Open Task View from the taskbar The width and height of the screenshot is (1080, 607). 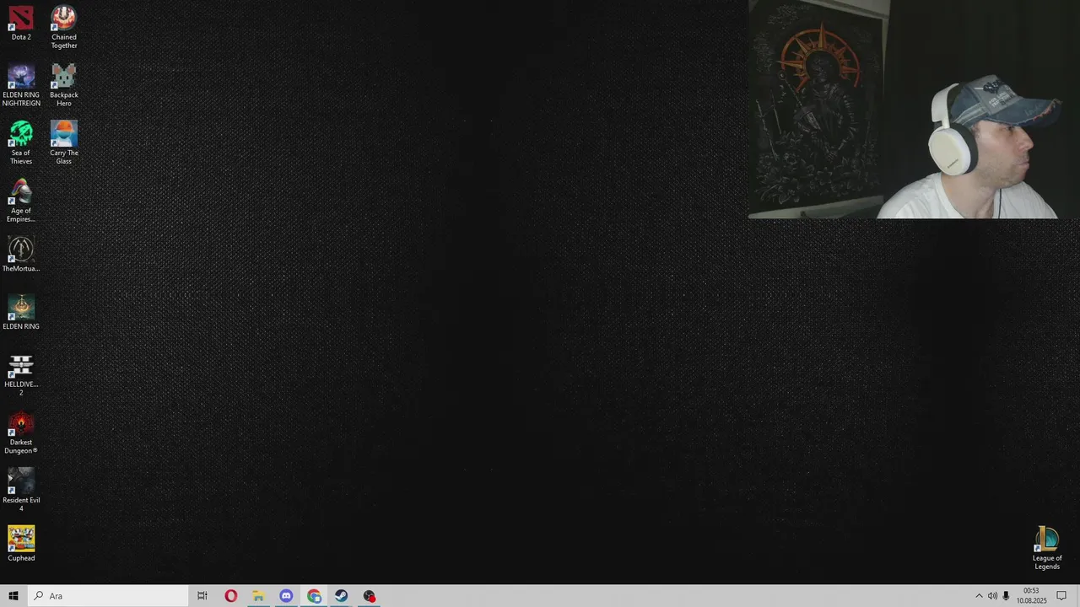202,596
